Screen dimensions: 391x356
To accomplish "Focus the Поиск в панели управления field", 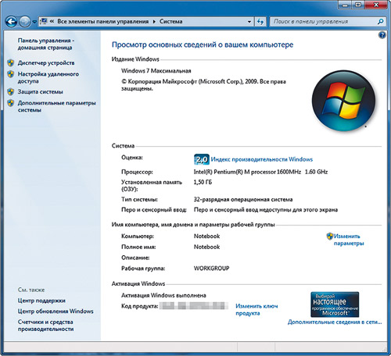I will (323, 22).
